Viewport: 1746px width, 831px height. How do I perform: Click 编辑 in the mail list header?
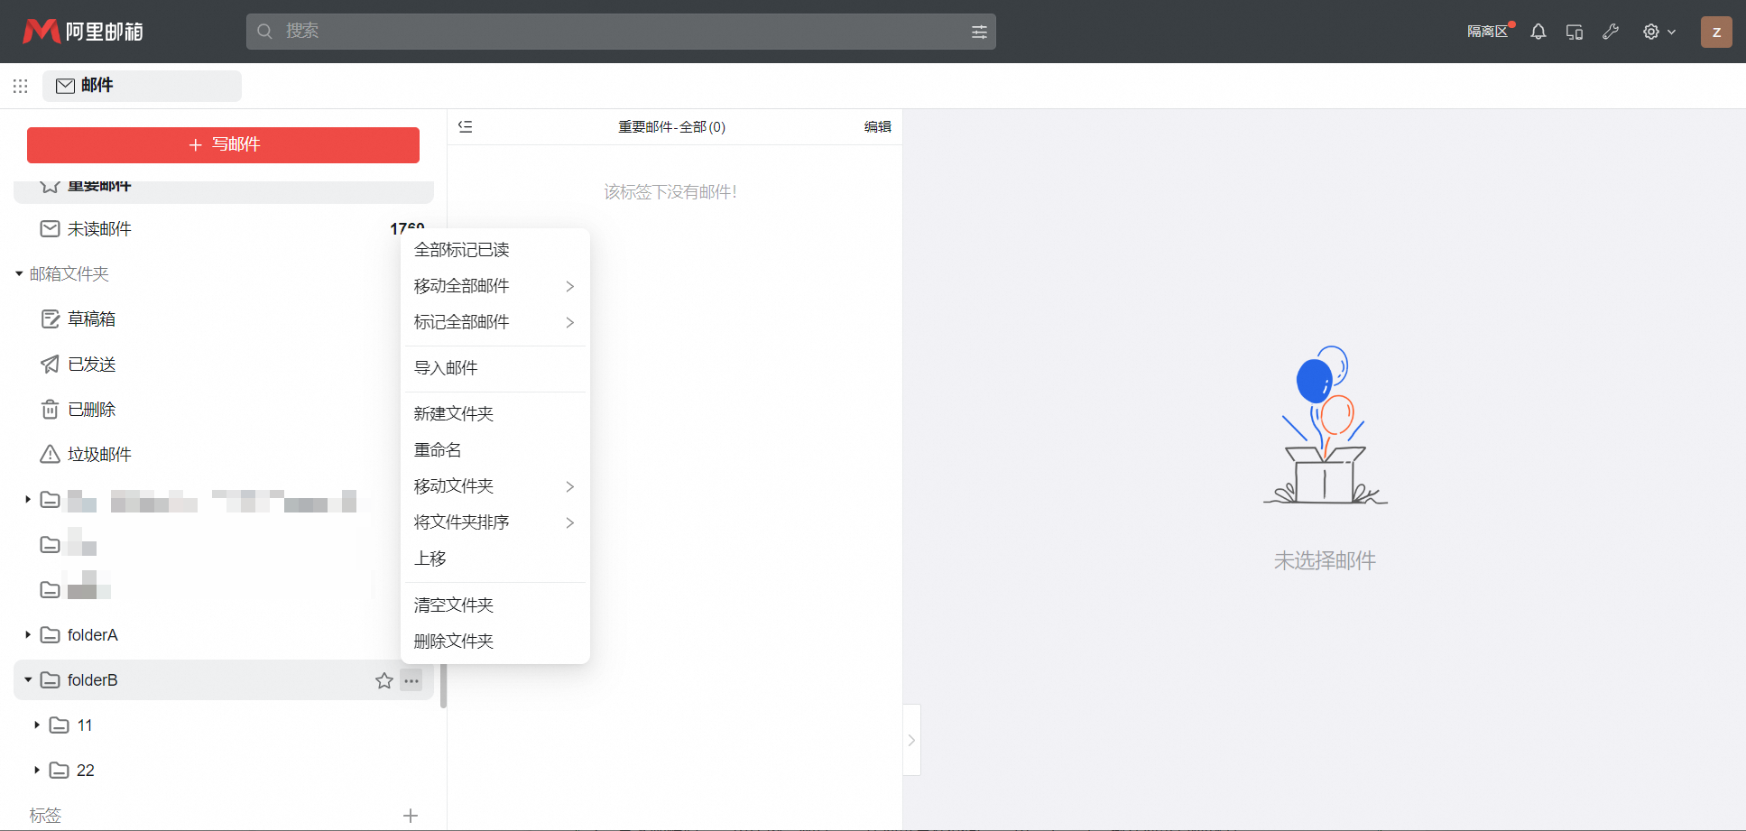877,127
